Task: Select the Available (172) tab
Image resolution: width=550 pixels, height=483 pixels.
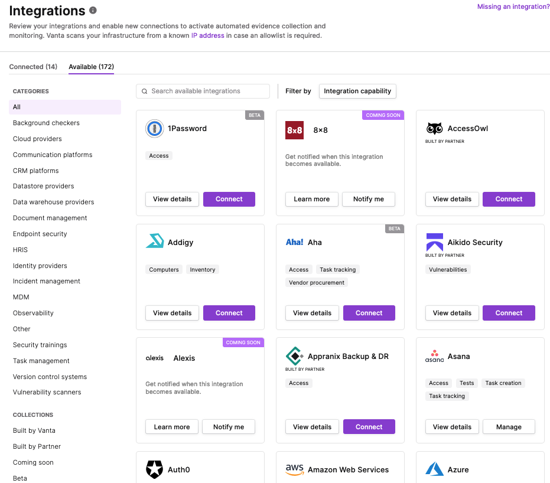Action: 91,67
